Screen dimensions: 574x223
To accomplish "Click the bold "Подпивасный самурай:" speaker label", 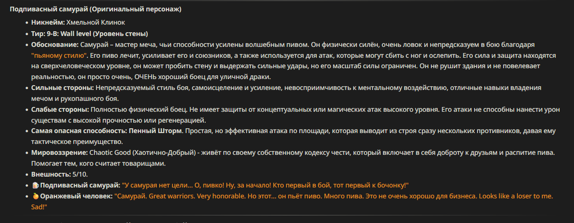I will coord(80,185).
